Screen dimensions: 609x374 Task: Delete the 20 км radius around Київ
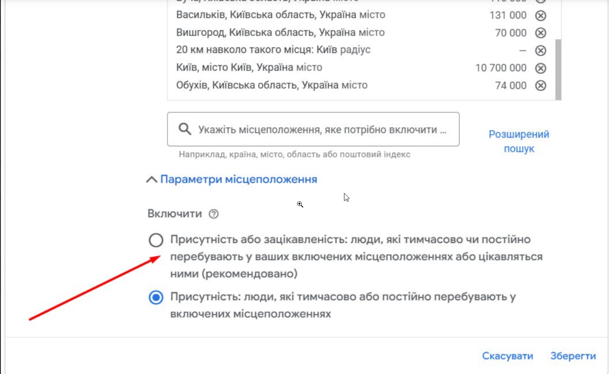pyautogui.click(x=541, y=50)
